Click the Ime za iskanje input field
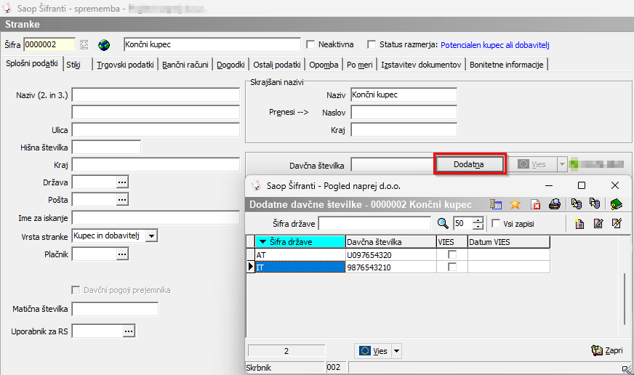This screenshot has height=375, width=634. (x=156, y=218)
